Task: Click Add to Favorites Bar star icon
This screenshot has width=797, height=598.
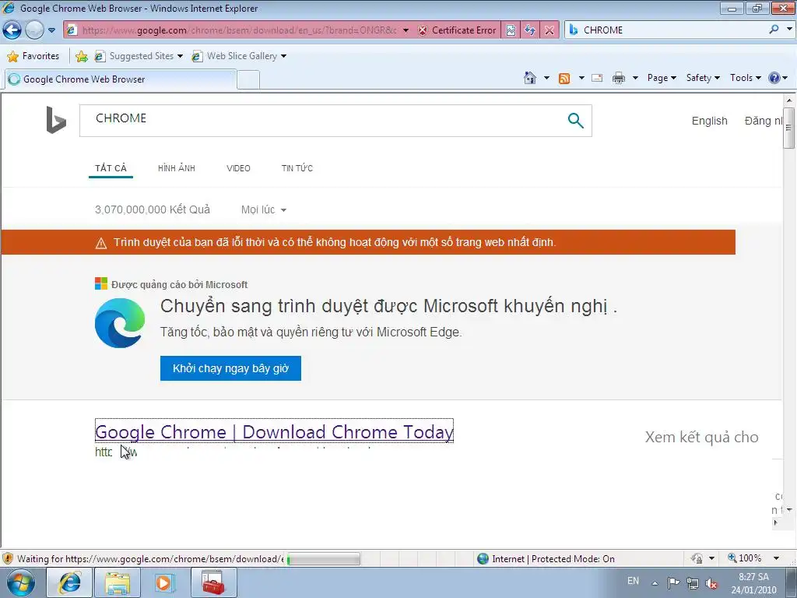Action: click(81, 56)
